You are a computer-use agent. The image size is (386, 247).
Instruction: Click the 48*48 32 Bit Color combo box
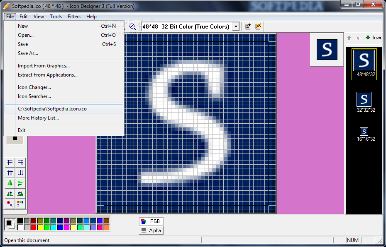(190, 26)
